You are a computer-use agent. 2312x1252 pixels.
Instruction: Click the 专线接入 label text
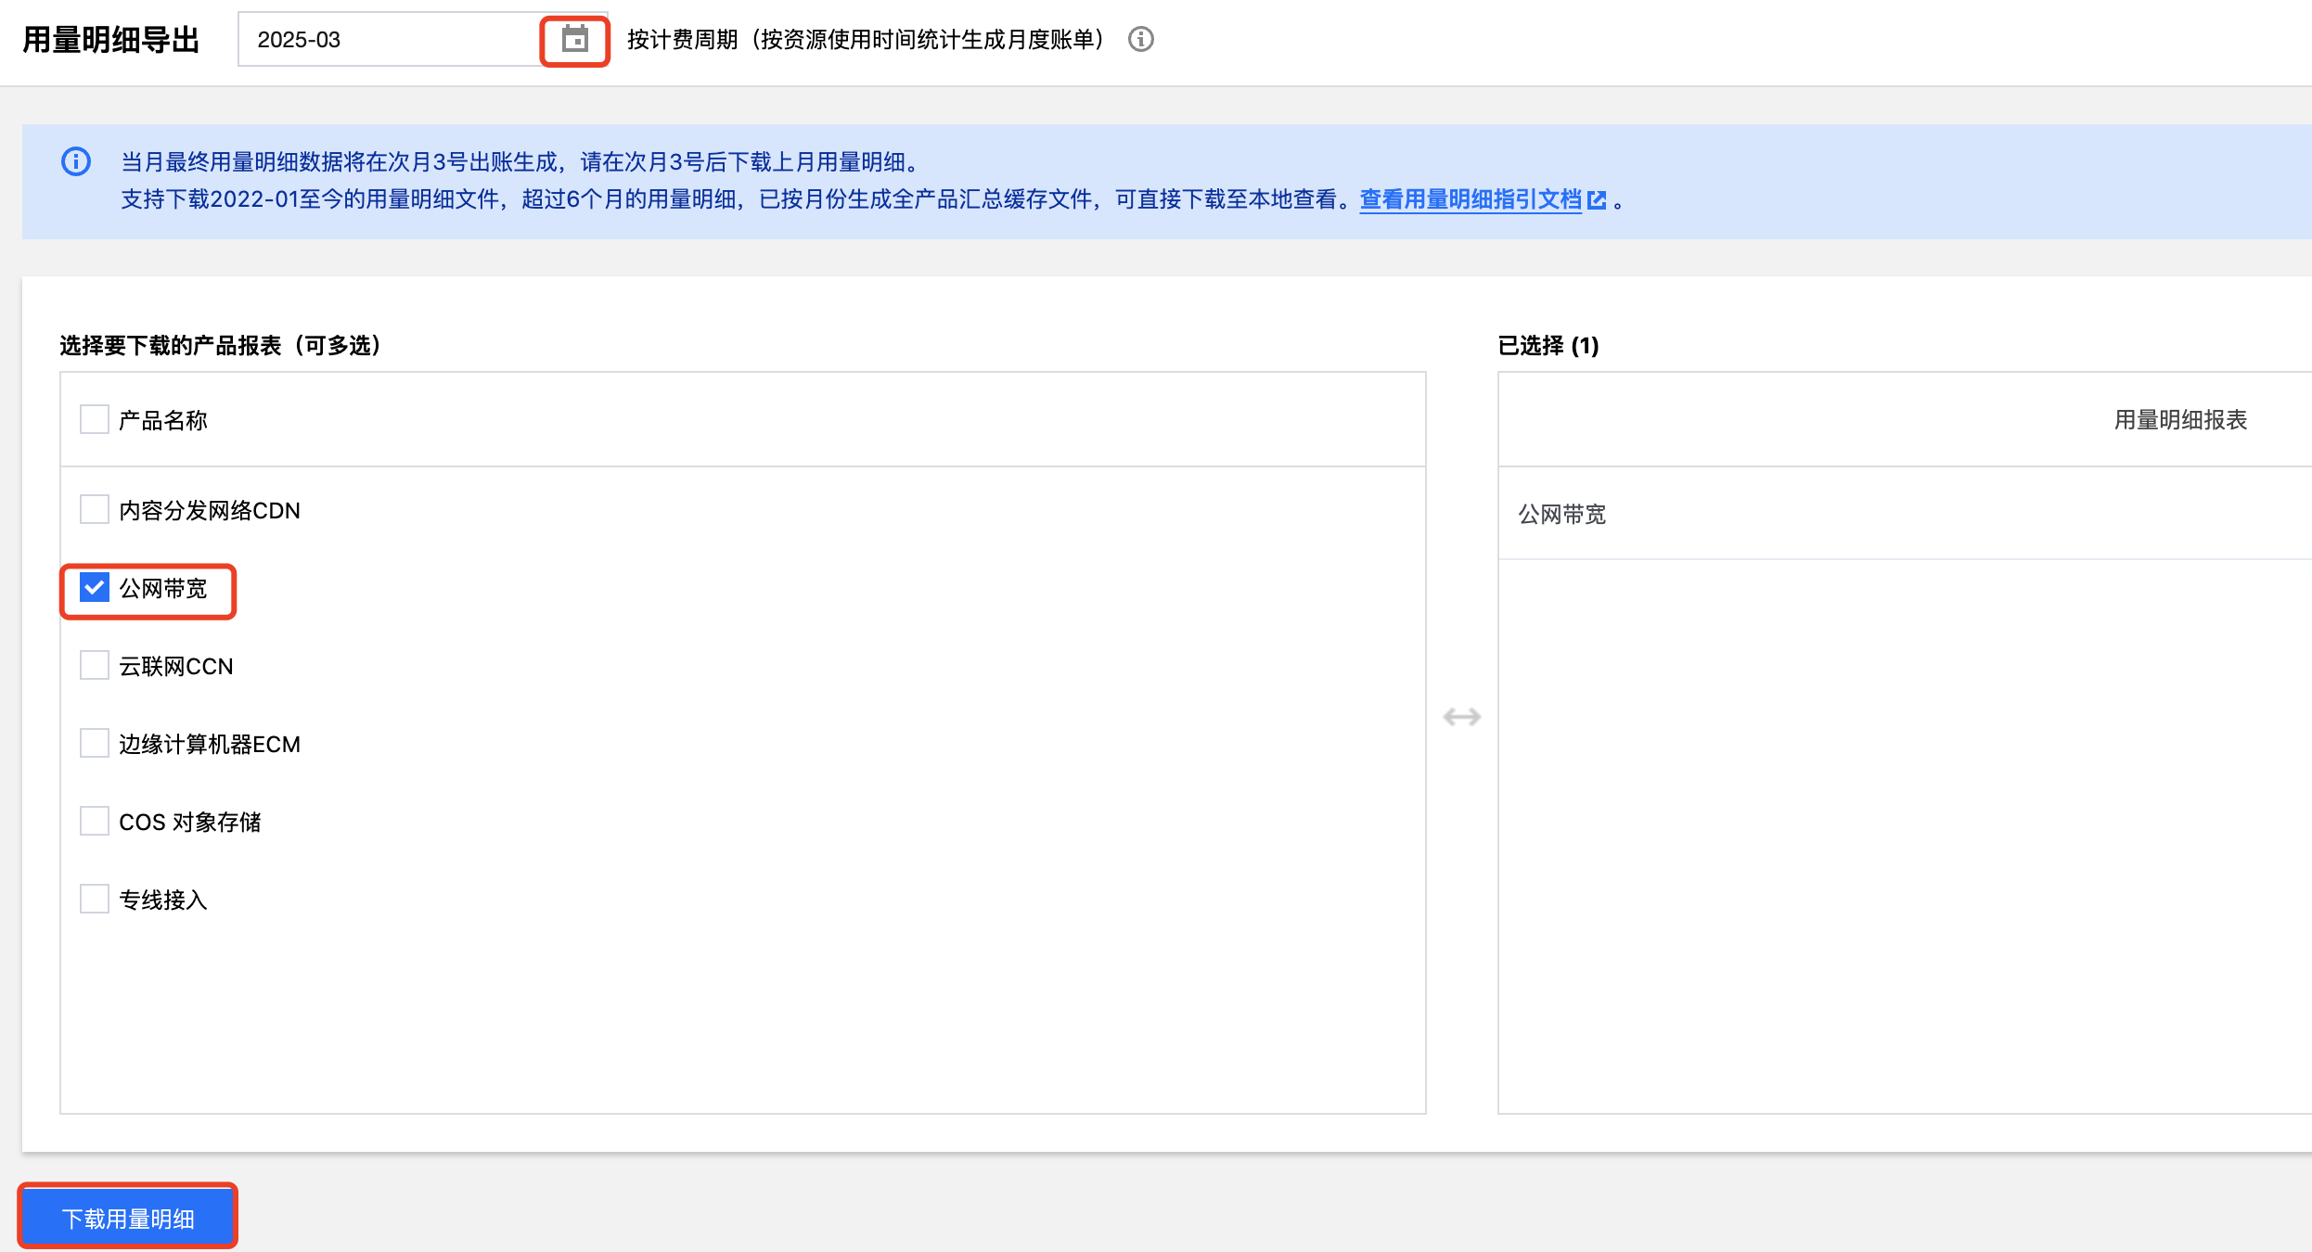163,901
